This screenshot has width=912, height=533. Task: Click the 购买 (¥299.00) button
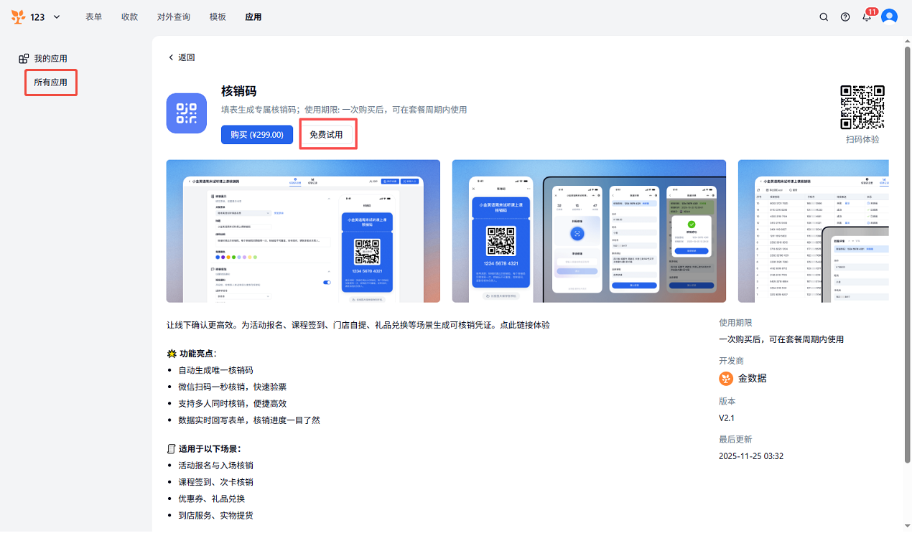[x=256, y=135]
